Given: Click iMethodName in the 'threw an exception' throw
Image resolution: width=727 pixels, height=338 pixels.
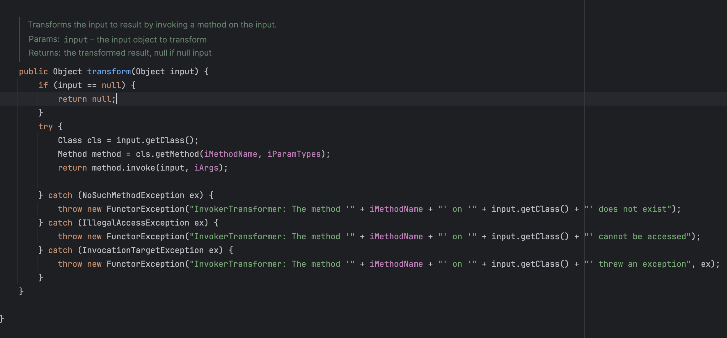Looking at the screenshot, I should click(x=396, y=264).
